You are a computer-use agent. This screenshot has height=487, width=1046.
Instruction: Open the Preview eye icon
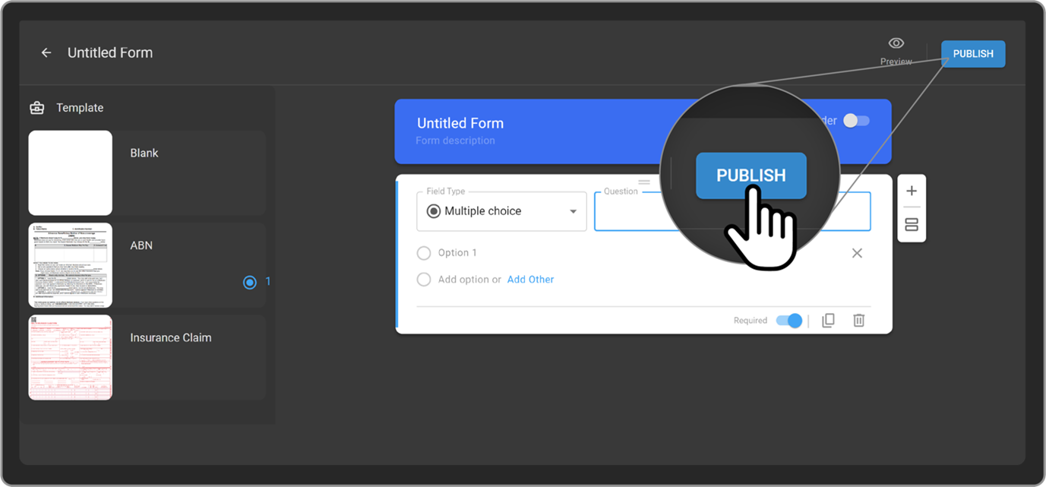click(x=896, y=44)
